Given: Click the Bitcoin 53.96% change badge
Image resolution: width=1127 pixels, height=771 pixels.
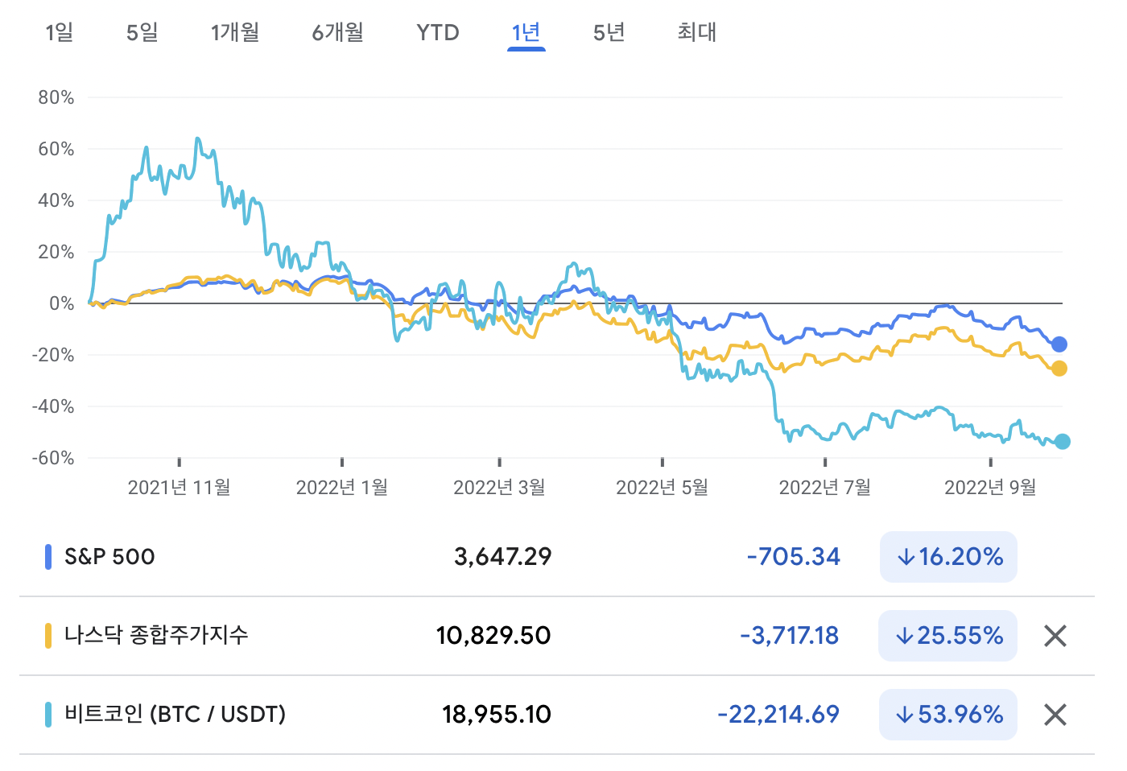Looking at the screenshot, I should 948,715.
